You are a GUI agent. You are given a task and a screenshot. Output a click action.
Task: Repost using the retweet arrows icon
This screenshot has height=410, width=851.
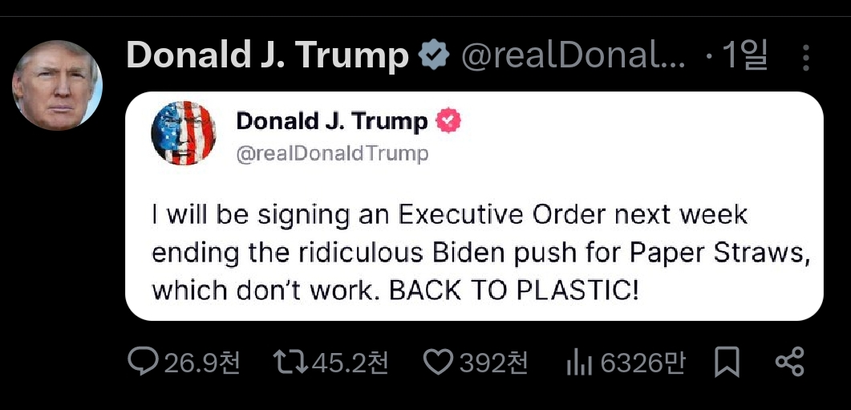[x=291, y=362]
